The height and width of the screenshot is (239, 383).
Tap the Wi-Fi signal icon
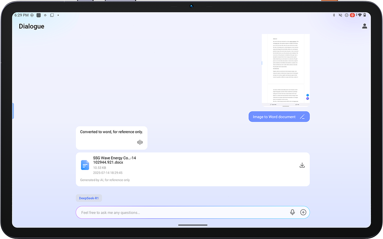(x=359, y=15)
